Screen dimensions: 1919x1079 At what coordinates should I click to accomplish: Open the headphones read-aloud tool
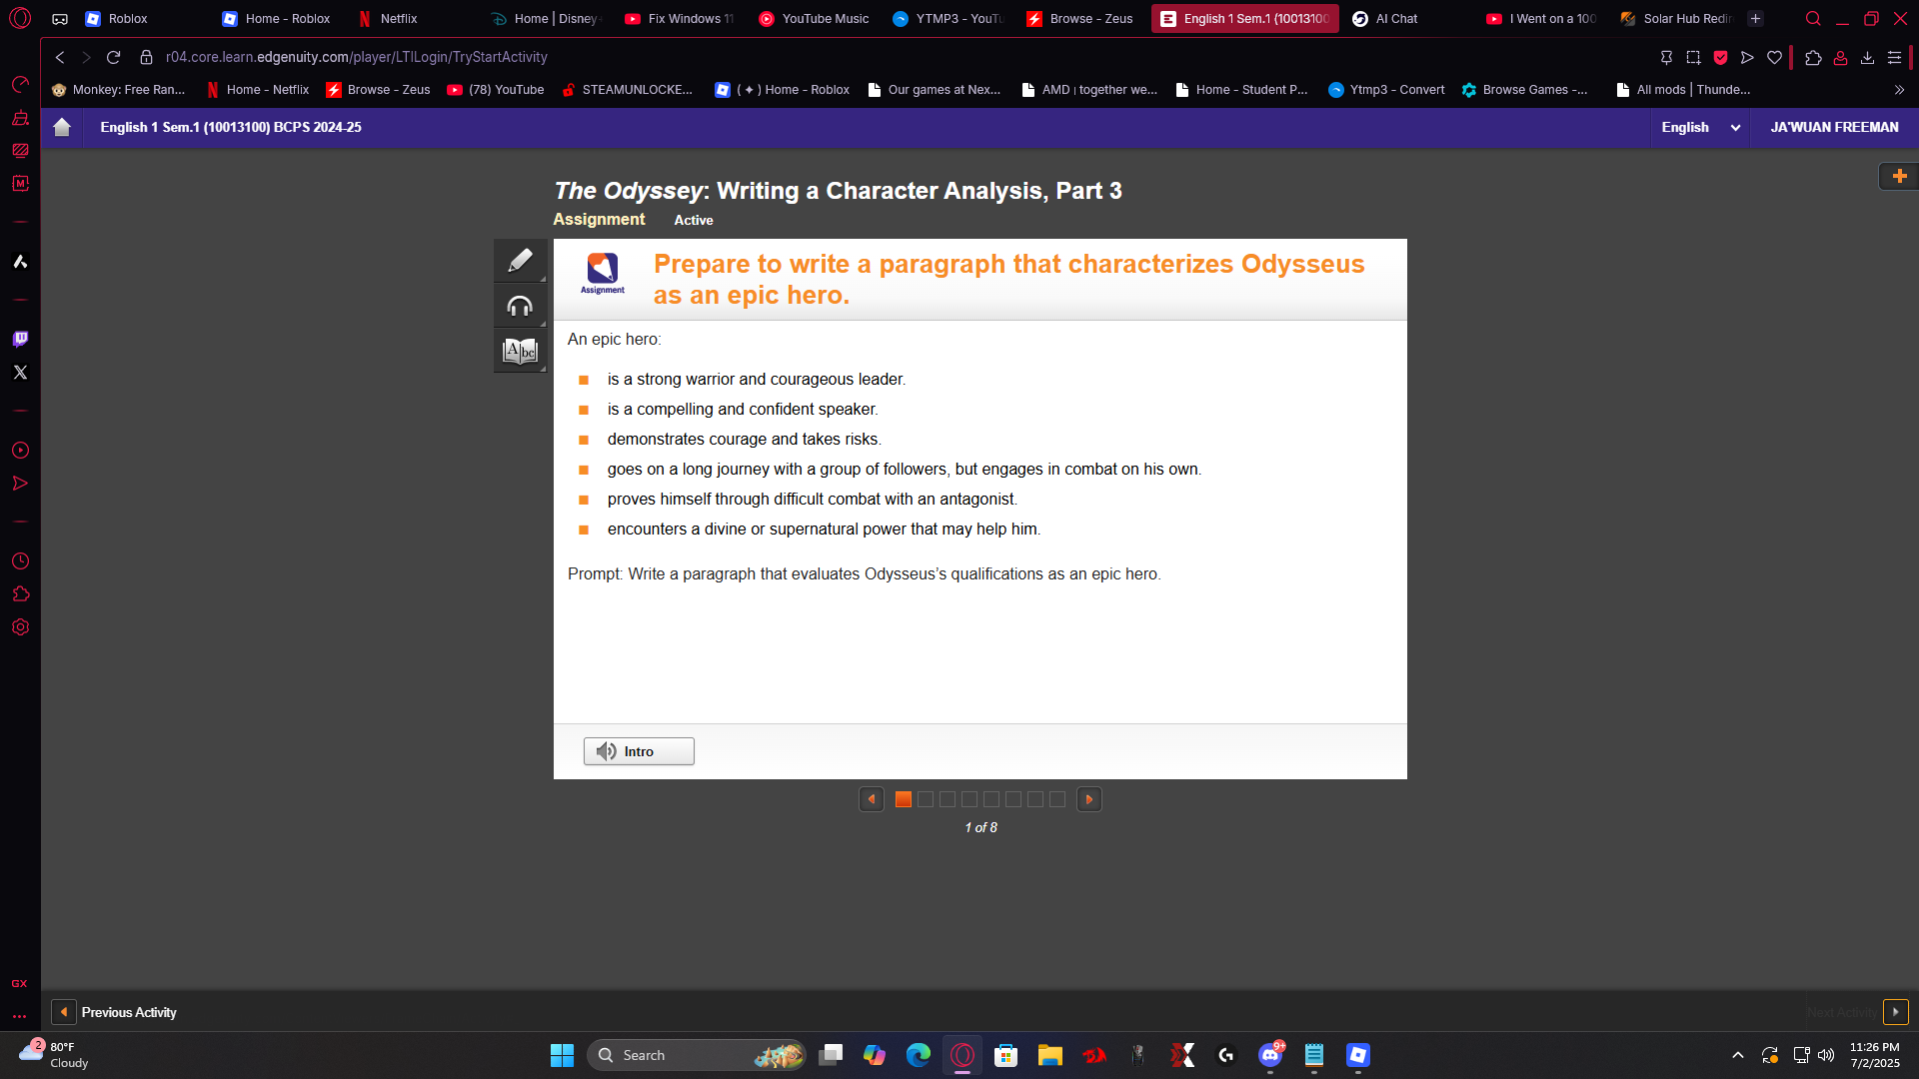pyautogui.click(x=520, y=307)
